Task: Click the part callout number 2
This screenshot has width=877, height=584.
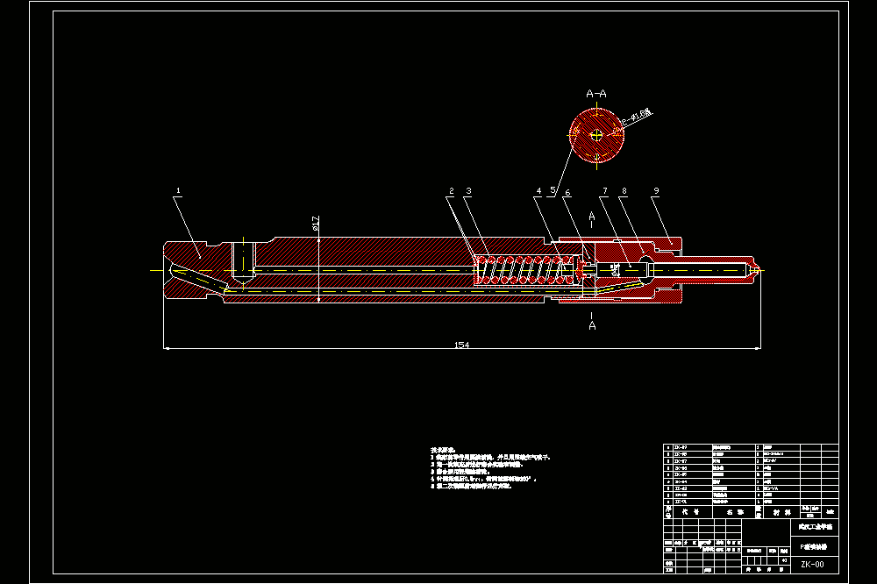Action: pyautogui.click(x=452, y=191)
